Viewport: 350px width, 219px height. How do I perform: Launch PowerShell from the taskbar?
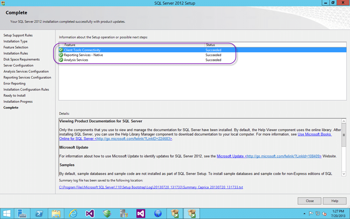pos(39,213)
